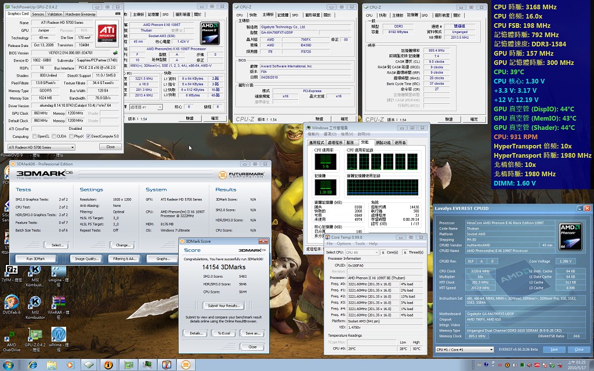Image resolution: width=594 pixels, height=371 pixels.
Task: Open the CPU-Z processor selection dropdown
Action: click(x=146, y=107)
